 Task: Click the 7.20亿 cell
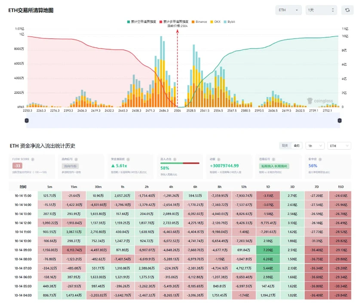click(x=268, y=250)
